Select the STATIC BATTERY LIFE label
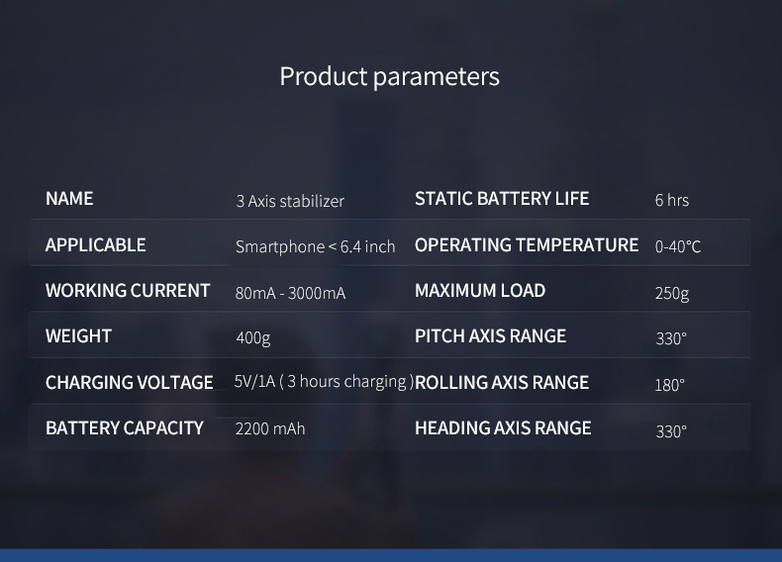 point(502,199)
